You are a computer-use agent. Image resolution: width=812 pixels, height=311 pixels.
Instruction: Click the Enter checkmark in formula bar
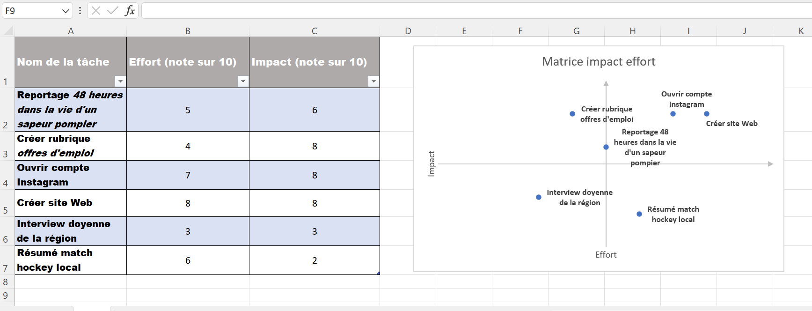click(113, 10)
